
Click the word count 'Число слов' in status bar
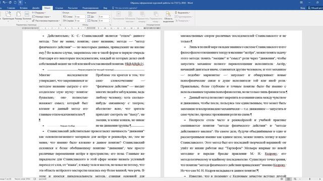22,179
